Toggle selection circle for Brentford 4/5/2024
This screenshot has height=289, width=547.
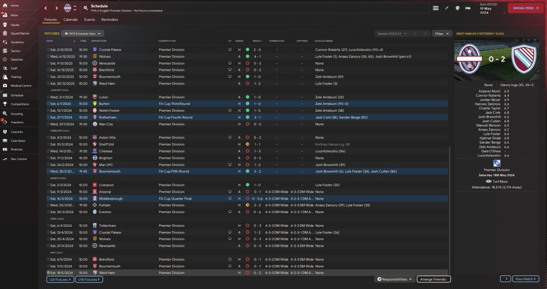click(x=48, y=259)
